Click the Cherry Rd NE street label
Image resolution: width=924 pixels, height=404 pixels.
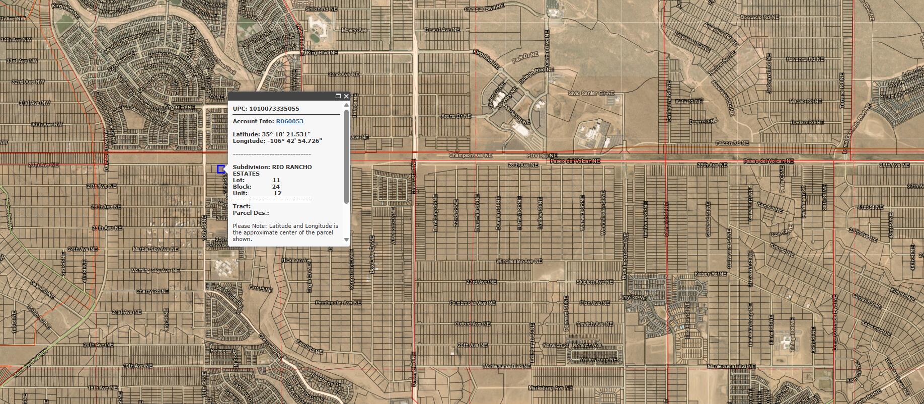click(x=152, y=291)
